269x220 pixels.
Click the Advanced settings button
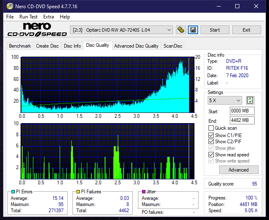tap(239, 170)
